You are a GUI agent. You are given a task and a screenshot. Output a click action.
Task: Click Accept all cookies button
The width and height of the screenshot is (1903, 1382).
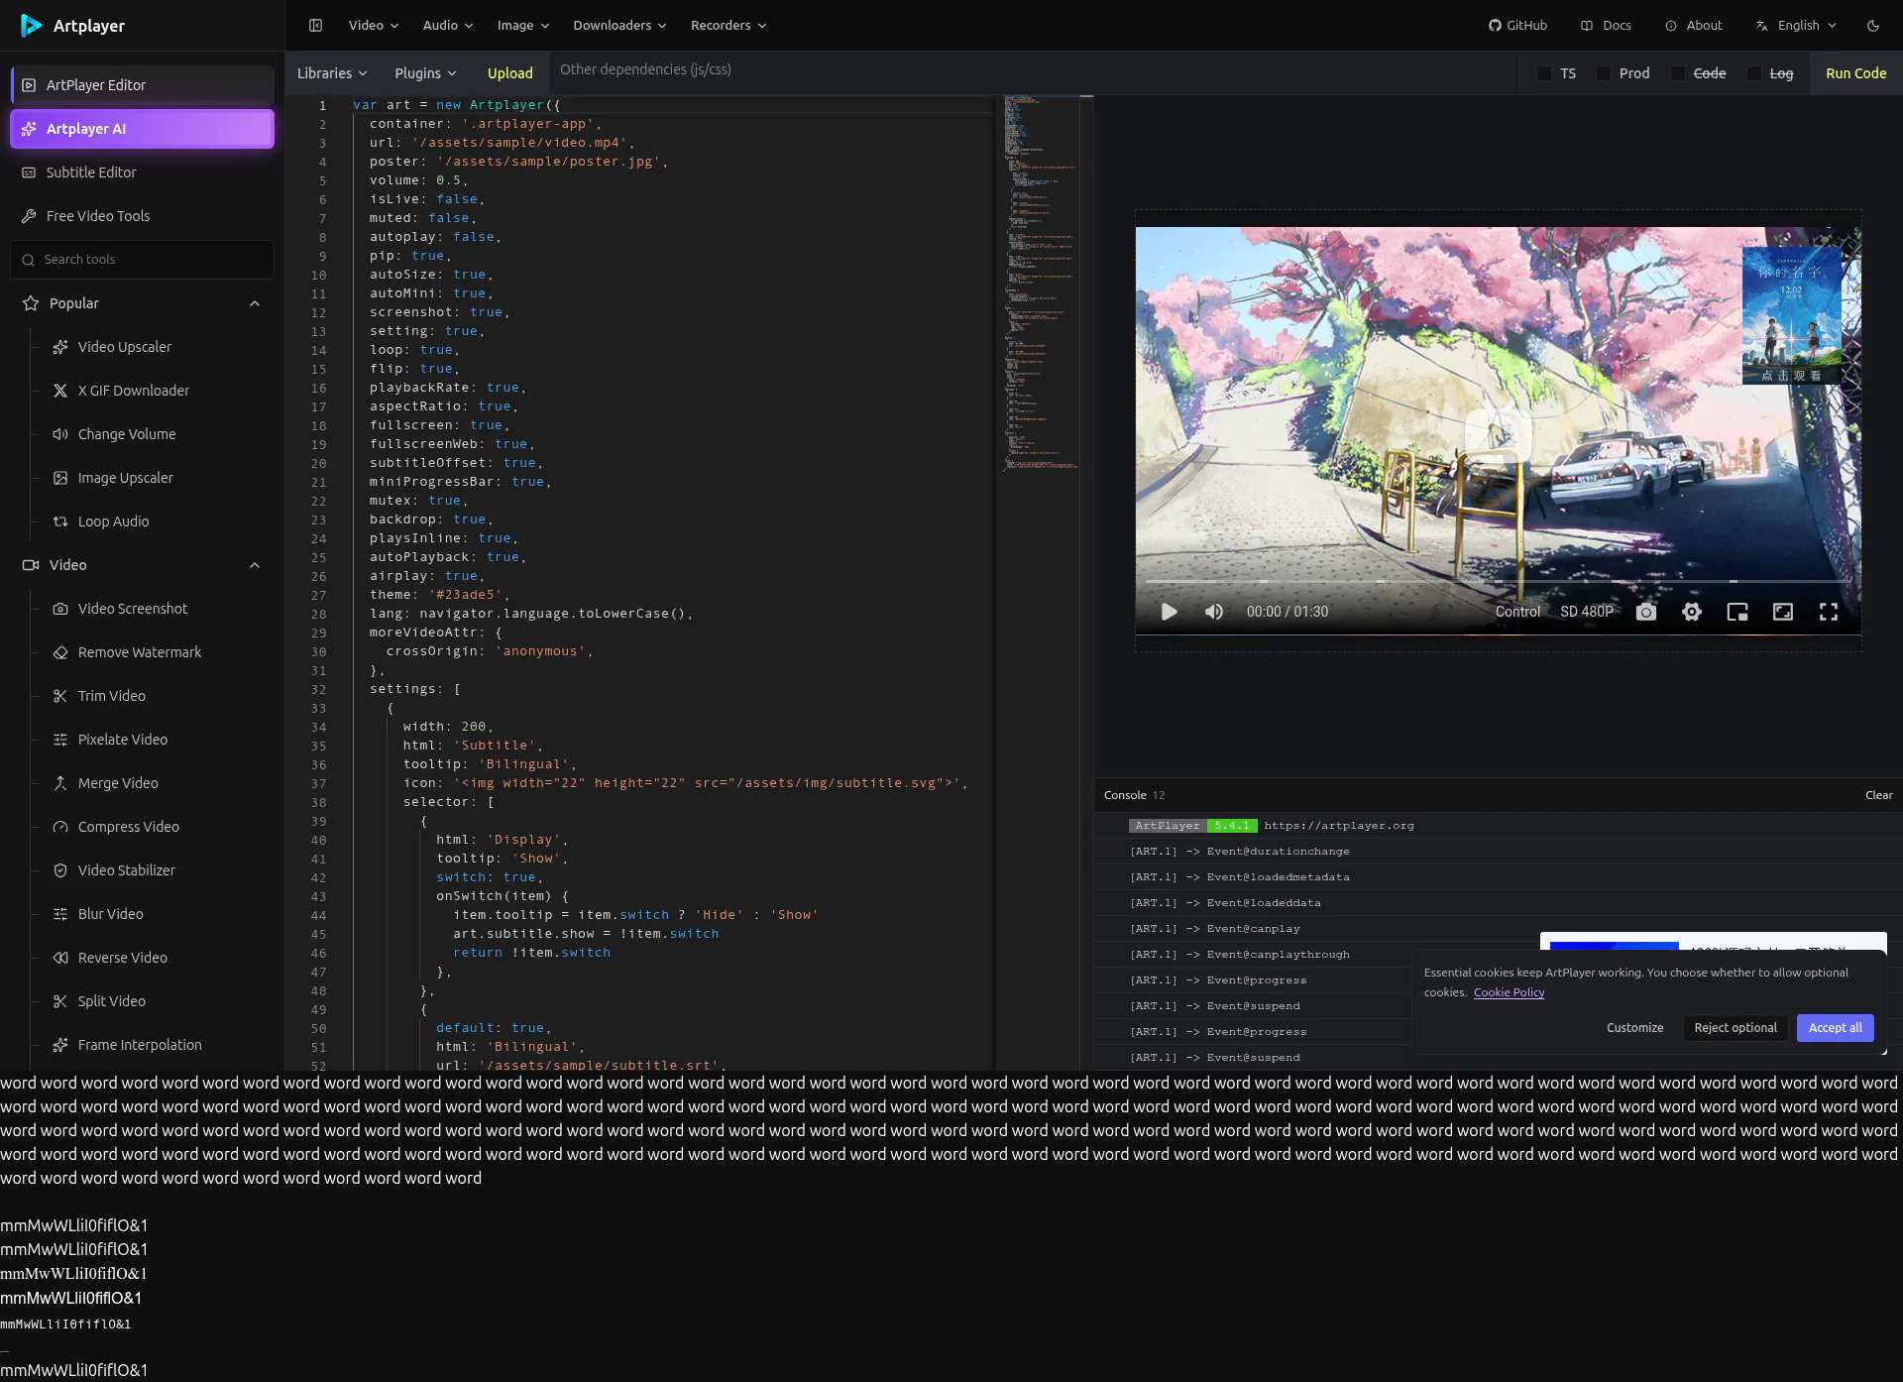tap(1835, 1028)
